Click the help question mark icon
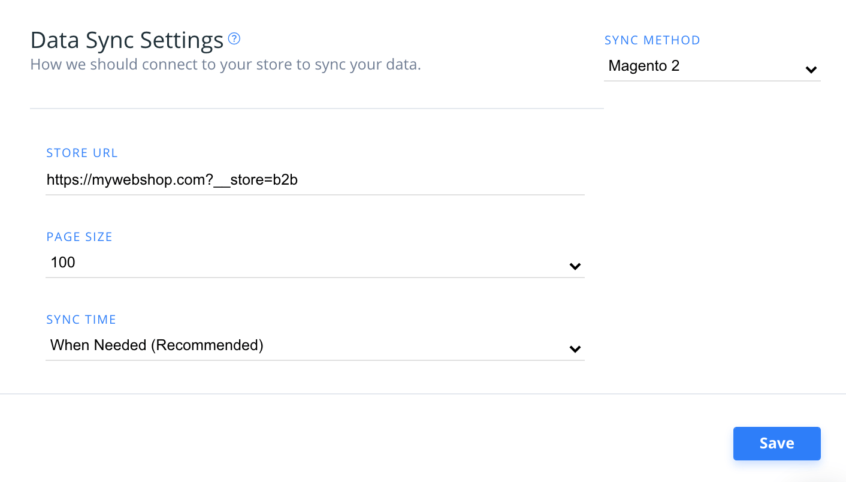846x482 pixels. click(x=235, y=39)
